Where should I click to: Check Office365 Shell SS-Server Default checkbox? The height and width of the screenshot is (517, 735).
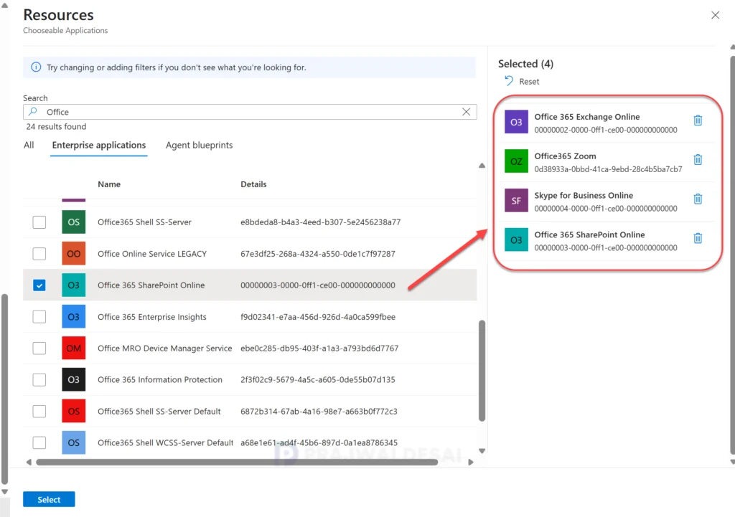click(39, 411)
